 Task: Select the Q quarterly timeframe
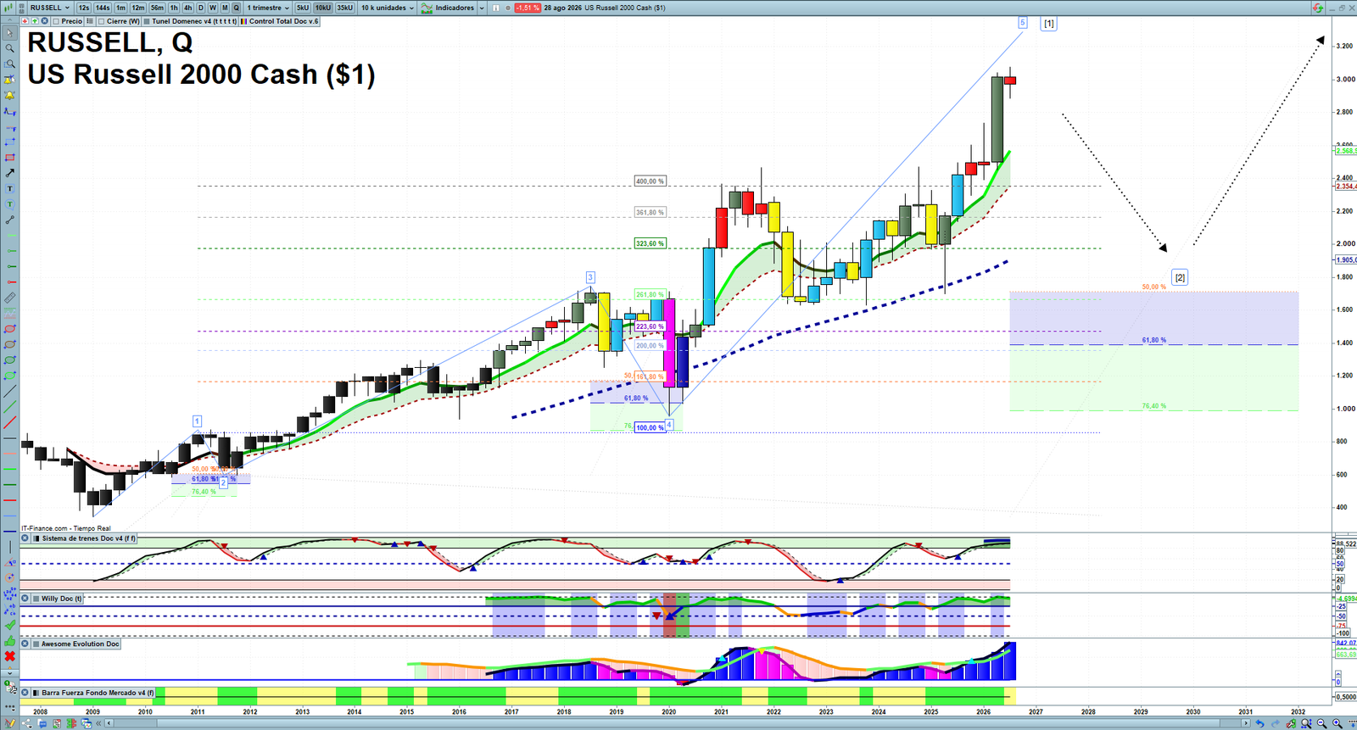(237, 8)
